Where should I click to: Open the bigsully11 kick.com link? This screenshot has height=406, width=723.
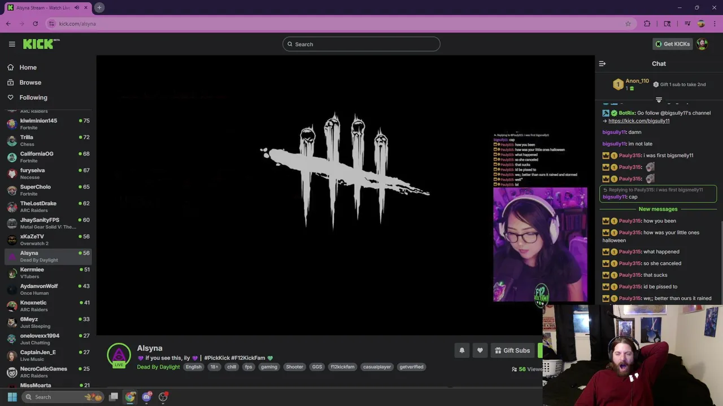coord(639,121)
